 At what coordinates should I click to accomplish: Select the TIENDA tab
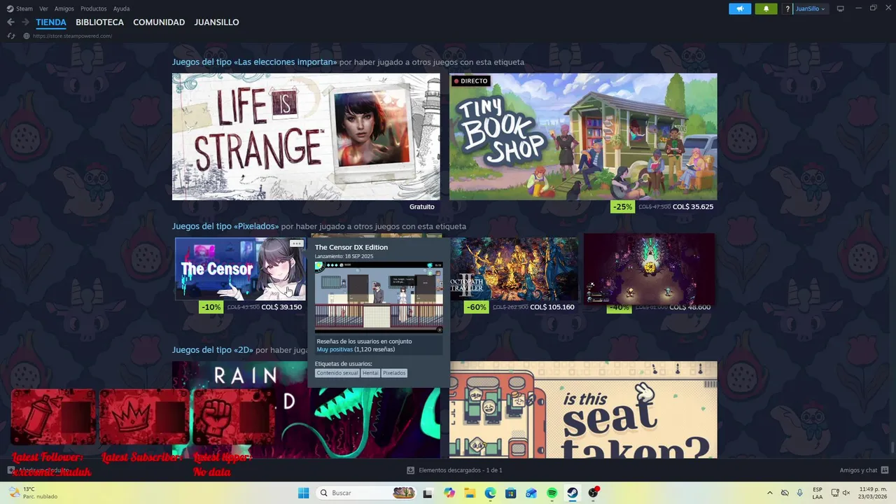click(x=51, y=22)
